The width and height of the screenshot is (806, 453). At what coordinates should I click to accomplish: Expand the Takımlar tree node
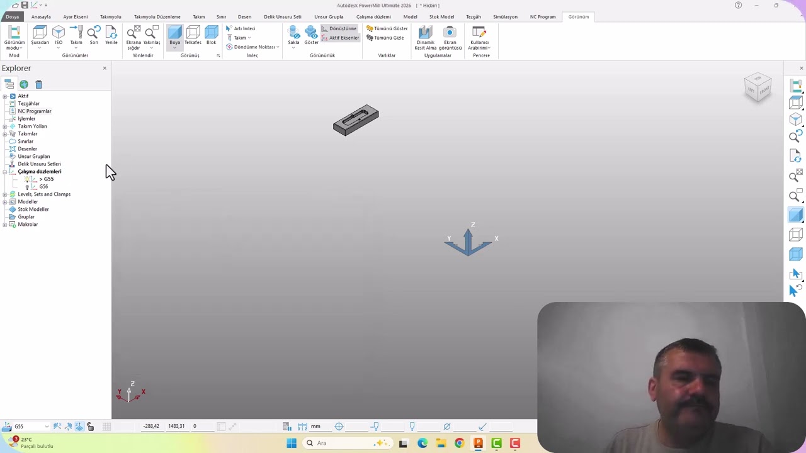tap(5, 134)
